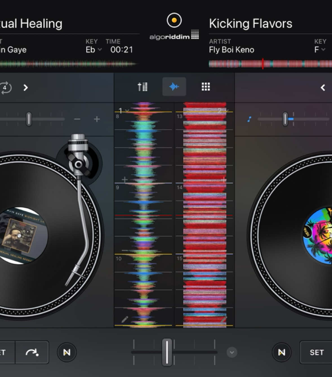
Task: Seek in Sexual Healing overview waveform
Action: pyautogui.click(x=69, y=64)
